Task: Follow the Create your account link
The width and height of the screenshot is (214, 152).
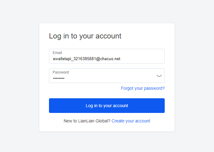Action: pyautogui.click(x=131, y=121)
